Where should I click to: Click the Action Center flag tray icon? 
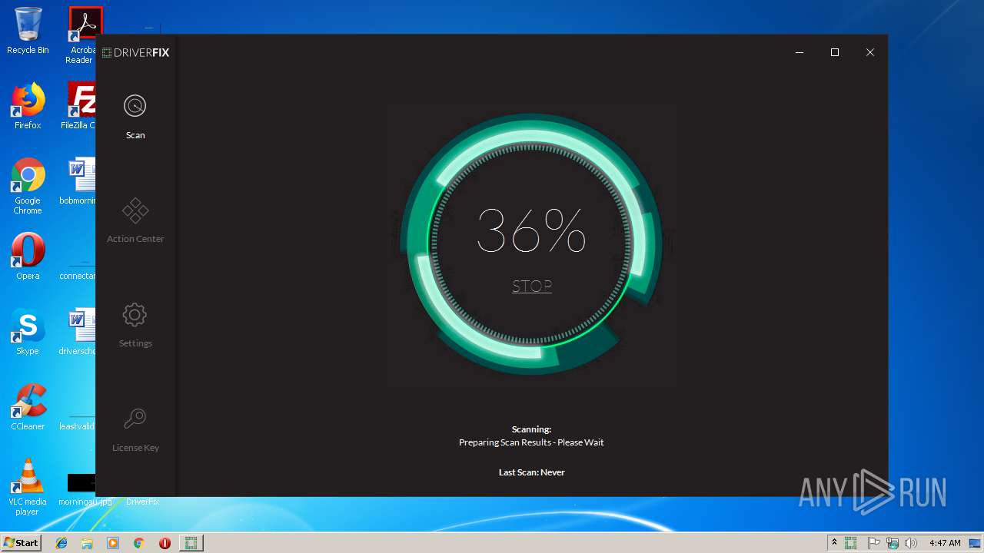(x=873, y=543)
